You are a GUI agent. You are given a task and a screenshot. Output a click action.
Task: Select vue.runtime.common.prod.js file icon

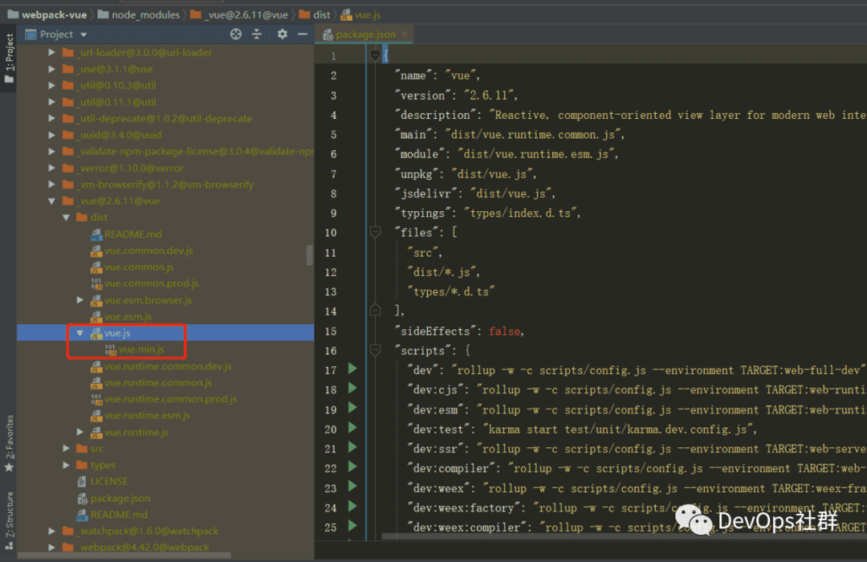[96, 399]
